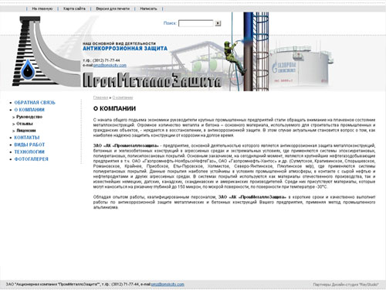Select О КОМПАНИИ in sidebar menu
This screenshot has height=290, width=386.
tap(29, 110)
